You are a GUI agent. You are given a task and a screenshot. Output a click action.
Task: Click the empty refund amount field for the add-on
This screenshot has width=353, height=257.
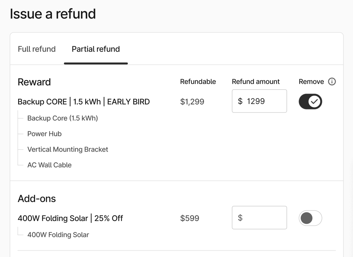tap(259, 217)
